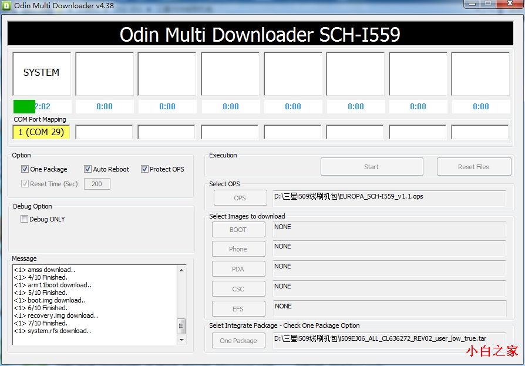Viewport: 525px width, 366px height.
Task: Toggle the One Package checkbox
Action: pos(25,169)
